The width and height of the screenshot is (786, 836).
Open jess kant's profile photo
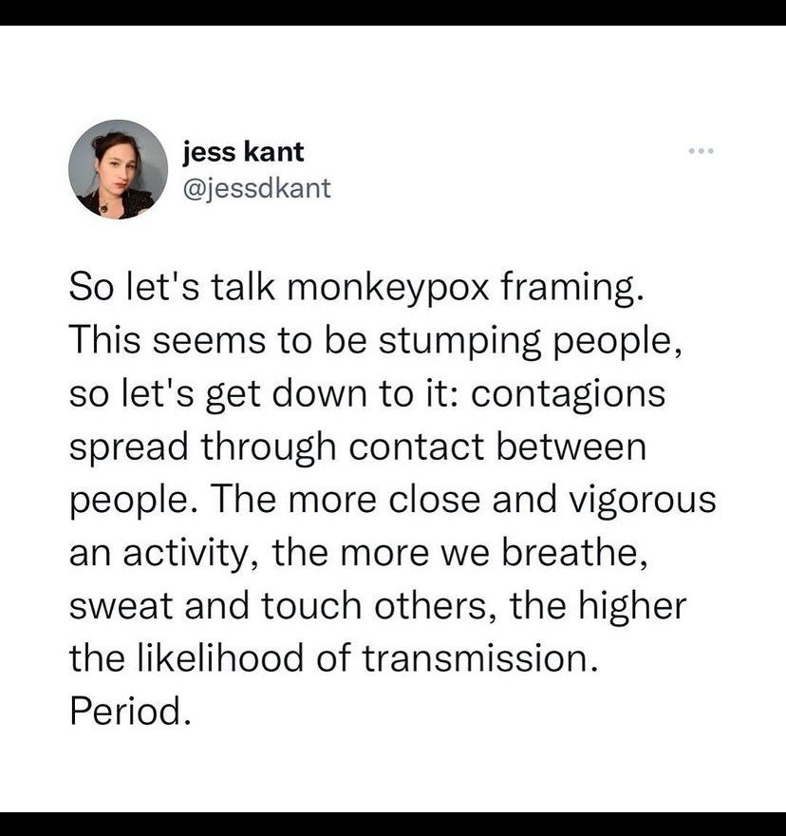coord(119,169)
